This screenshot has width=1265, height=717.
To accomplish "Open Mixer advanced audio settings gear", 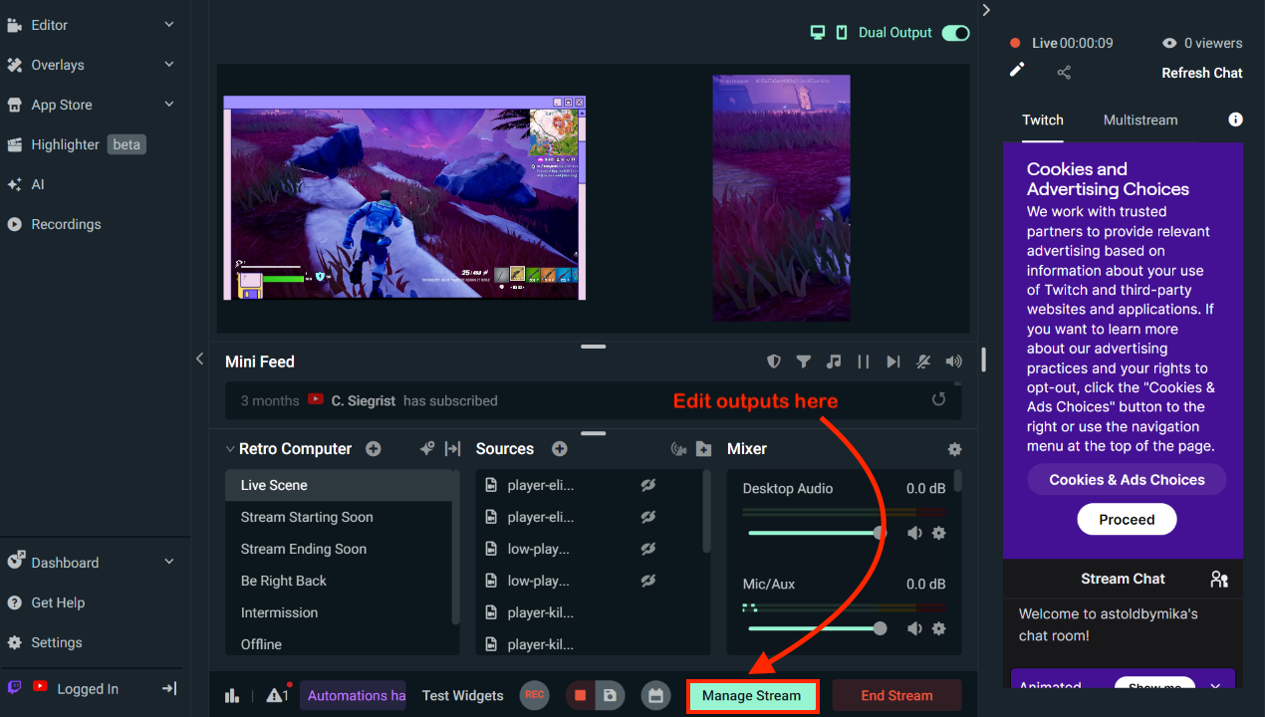I will 954,449.
